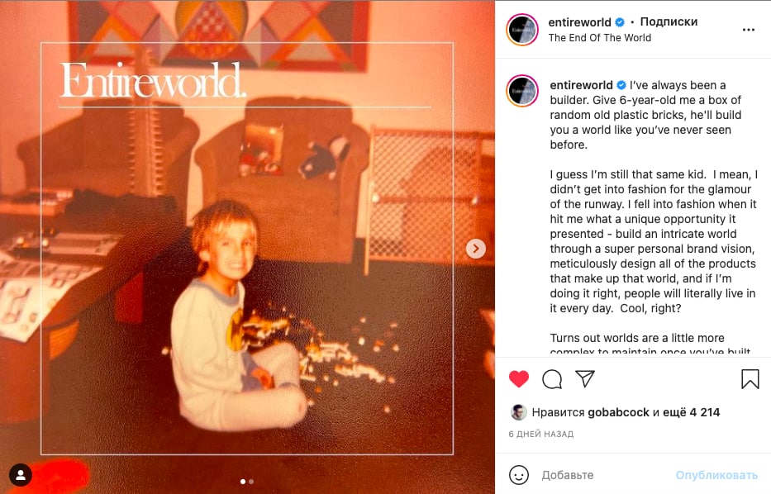
Task: Open The End Of The World location
Action: click(599, 38)
